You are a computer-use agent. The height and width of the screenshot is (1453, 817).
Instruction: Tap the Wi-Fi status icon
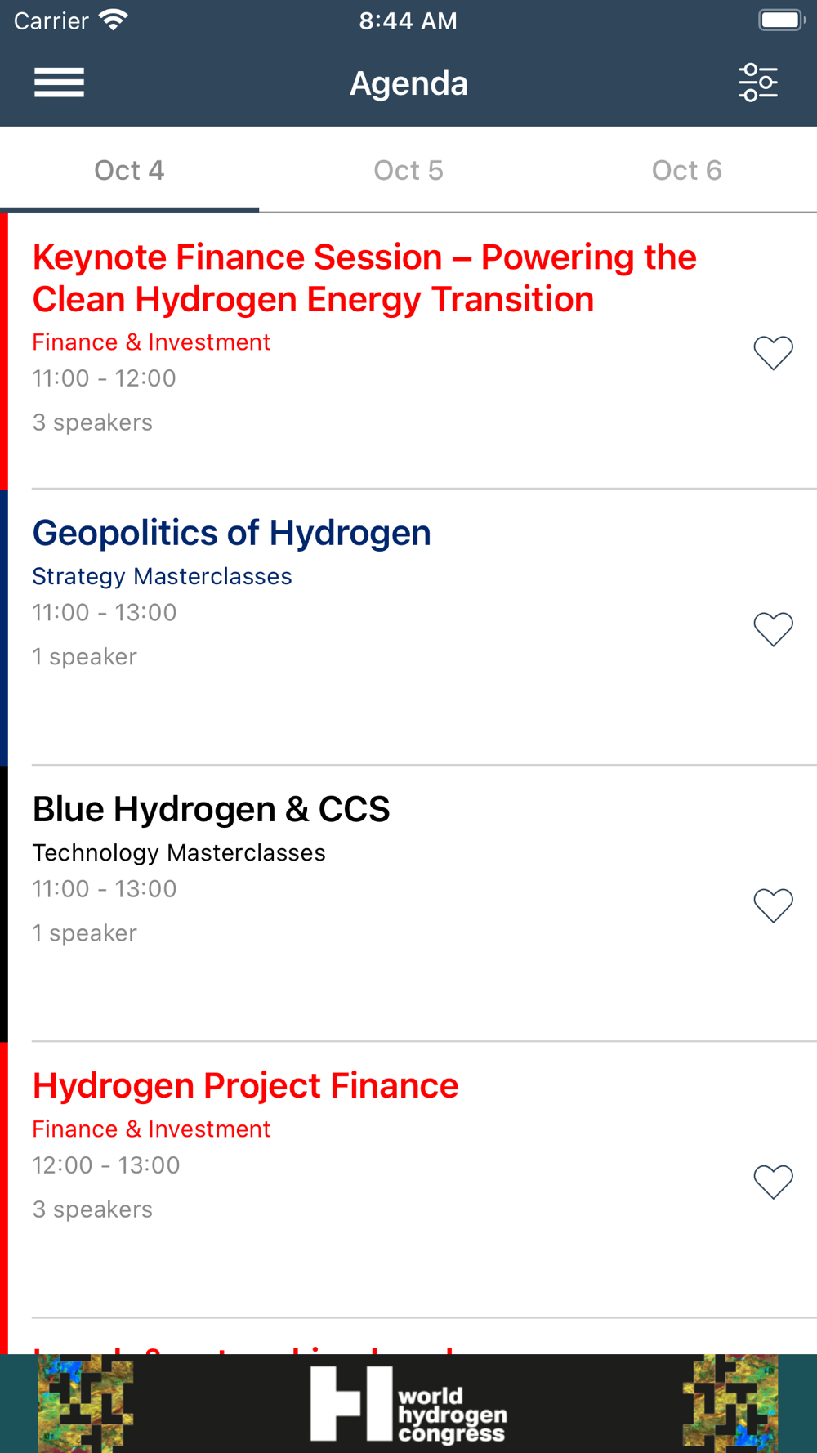(x=113, y=20)
